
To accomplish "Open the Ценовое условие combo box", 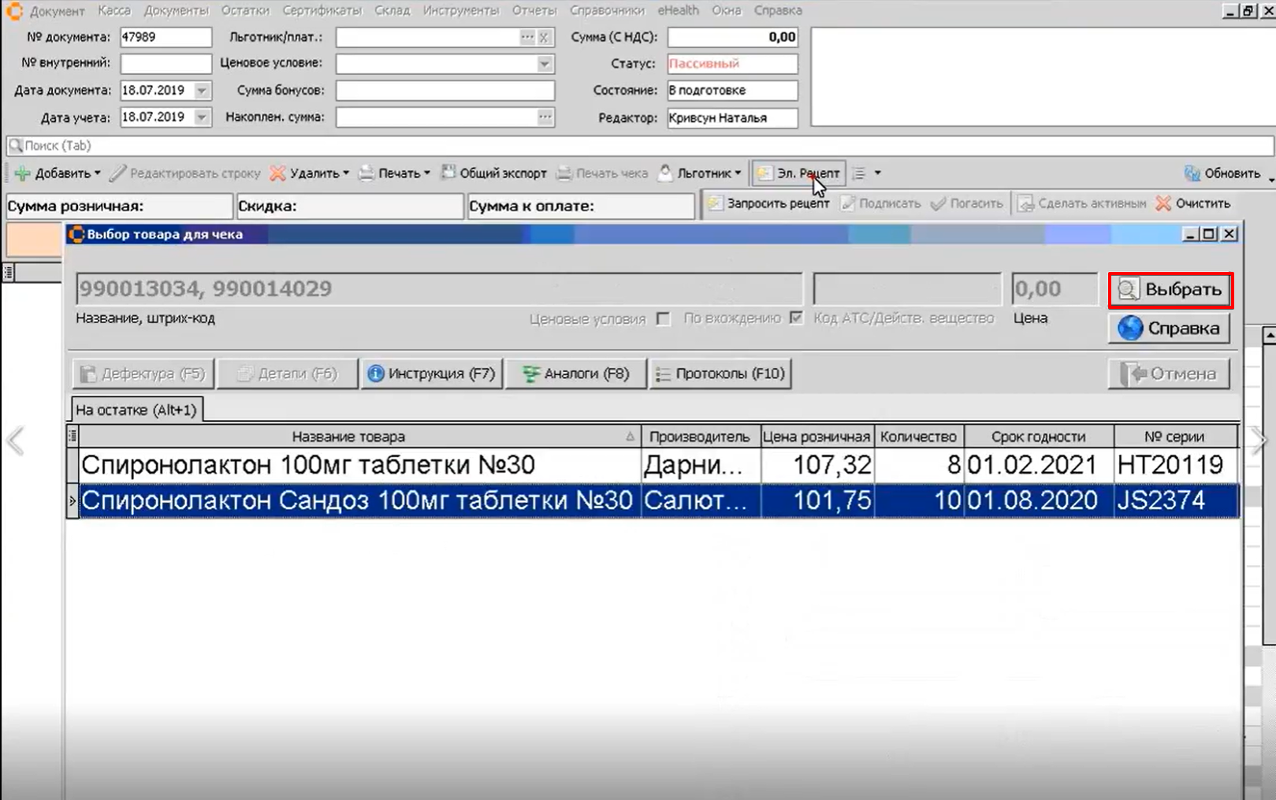I will pos(545,64).
